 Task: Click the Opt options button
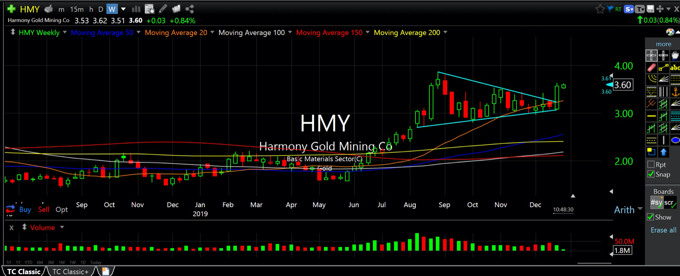click(x=62, y=209)
